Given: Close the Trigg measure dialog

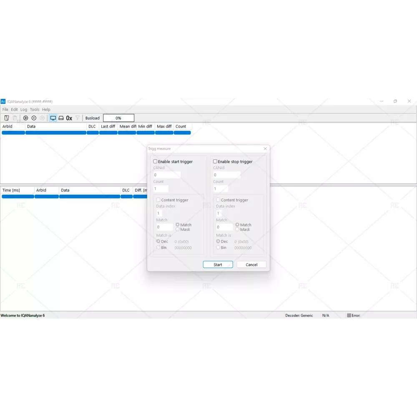Looking at the screenshot, I should 265,149.
